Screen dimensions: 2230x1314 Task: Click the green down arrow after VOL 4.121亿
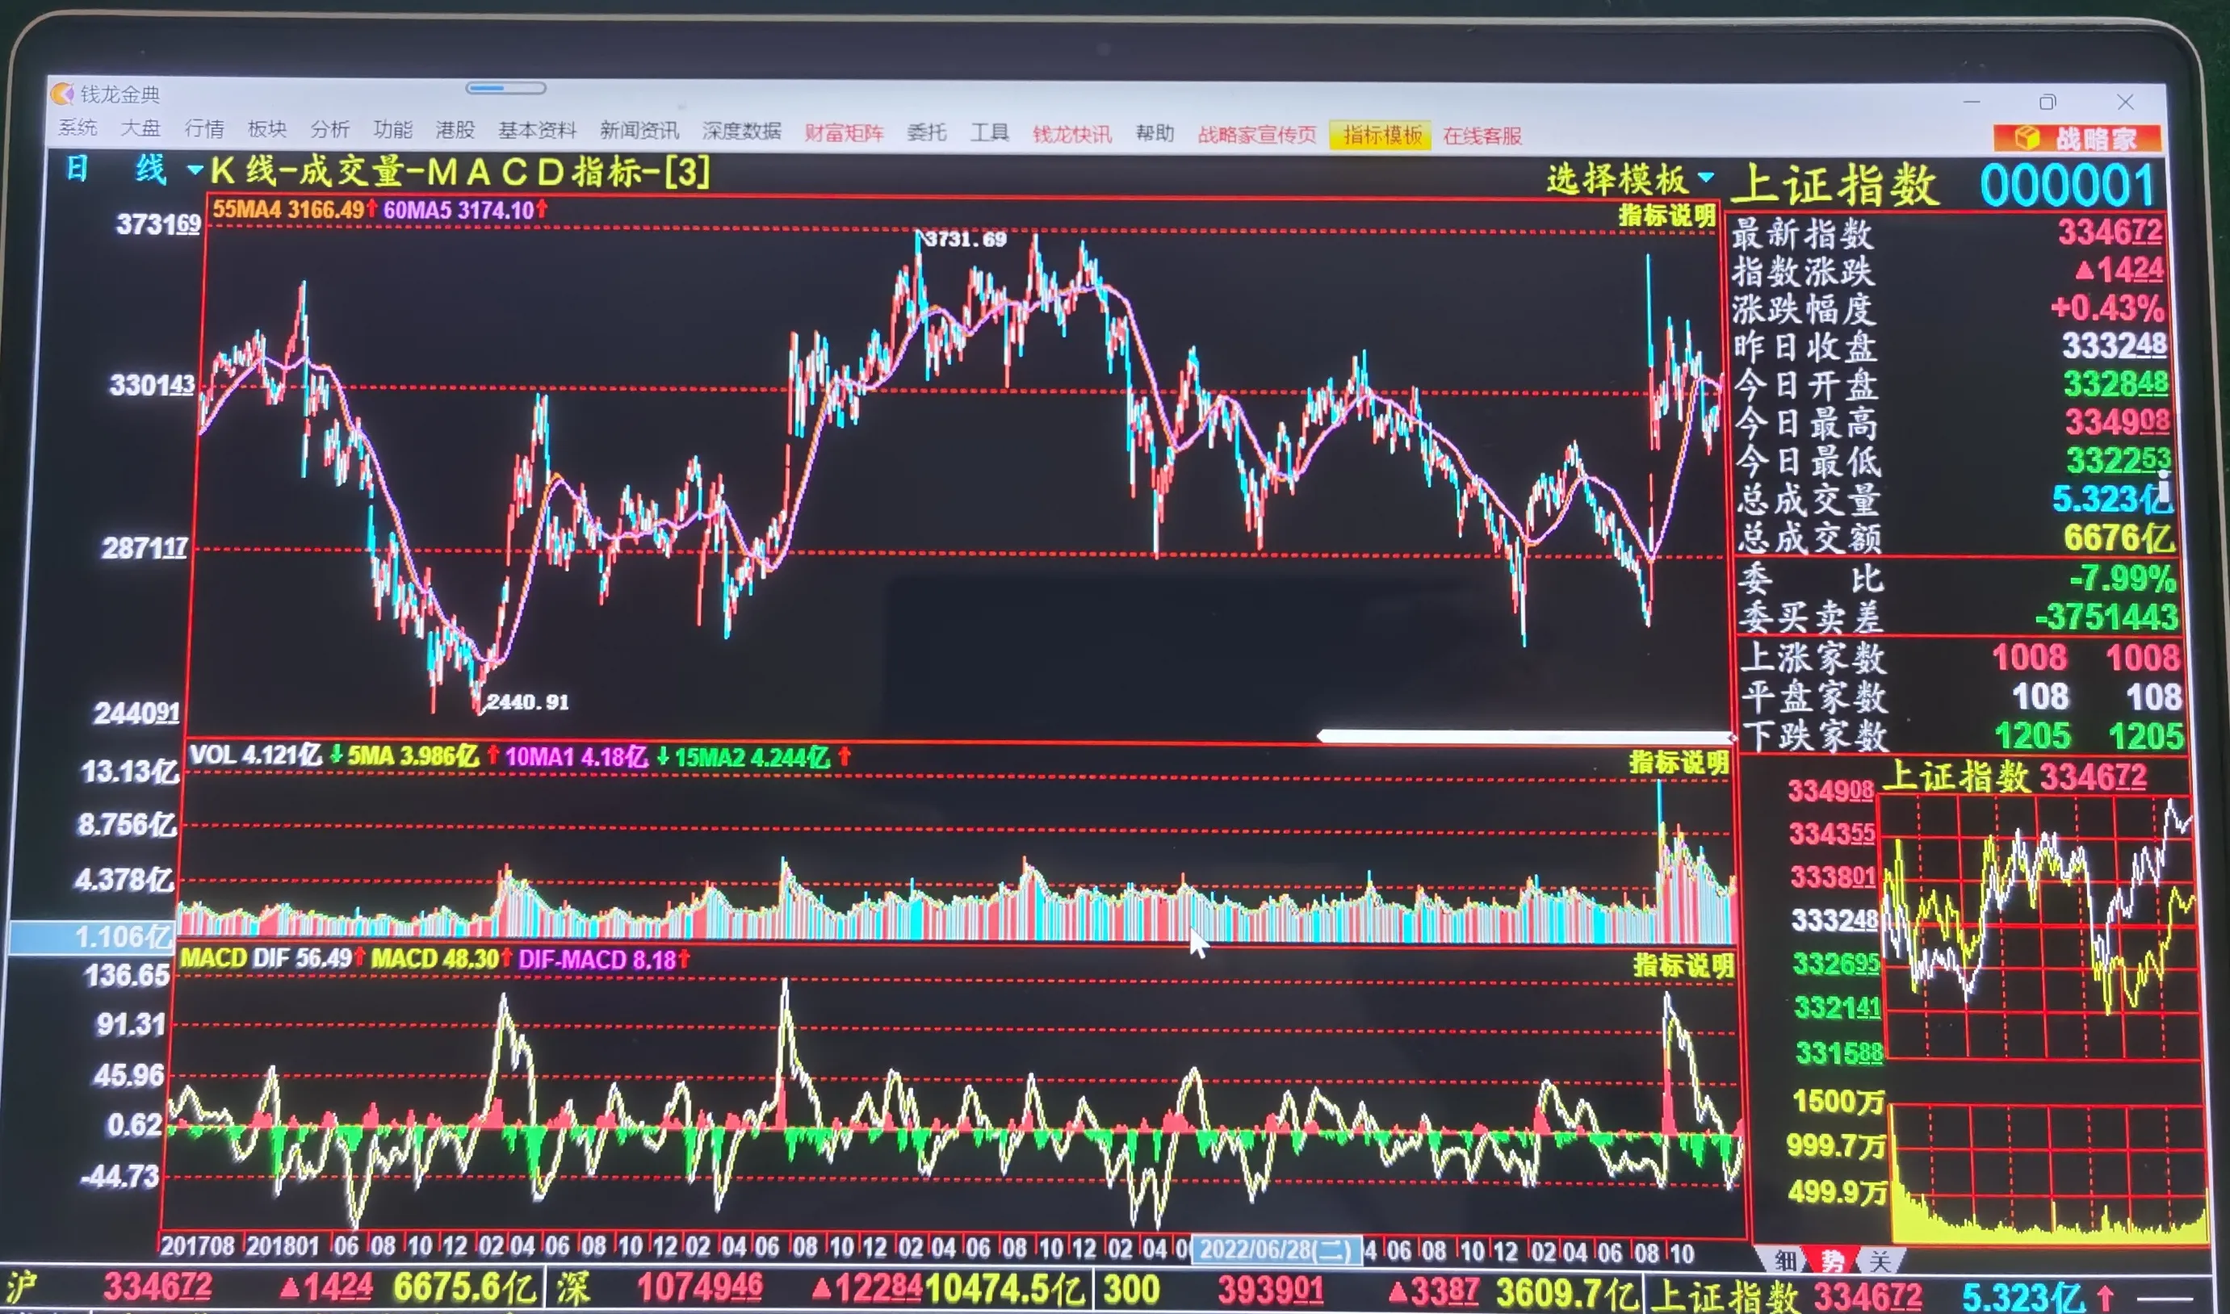pyautogui.click(x=336, y=755)
